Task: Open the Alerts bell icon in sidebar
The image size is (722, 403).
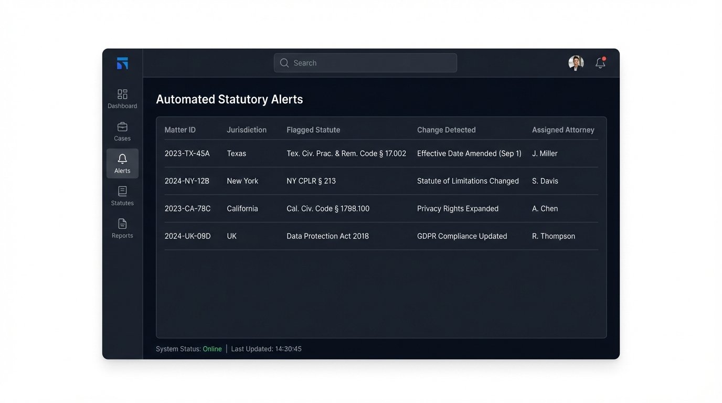Action: 122,164
